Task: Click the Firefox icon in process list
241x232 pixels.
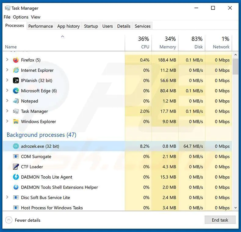Action: click(16, 60)
